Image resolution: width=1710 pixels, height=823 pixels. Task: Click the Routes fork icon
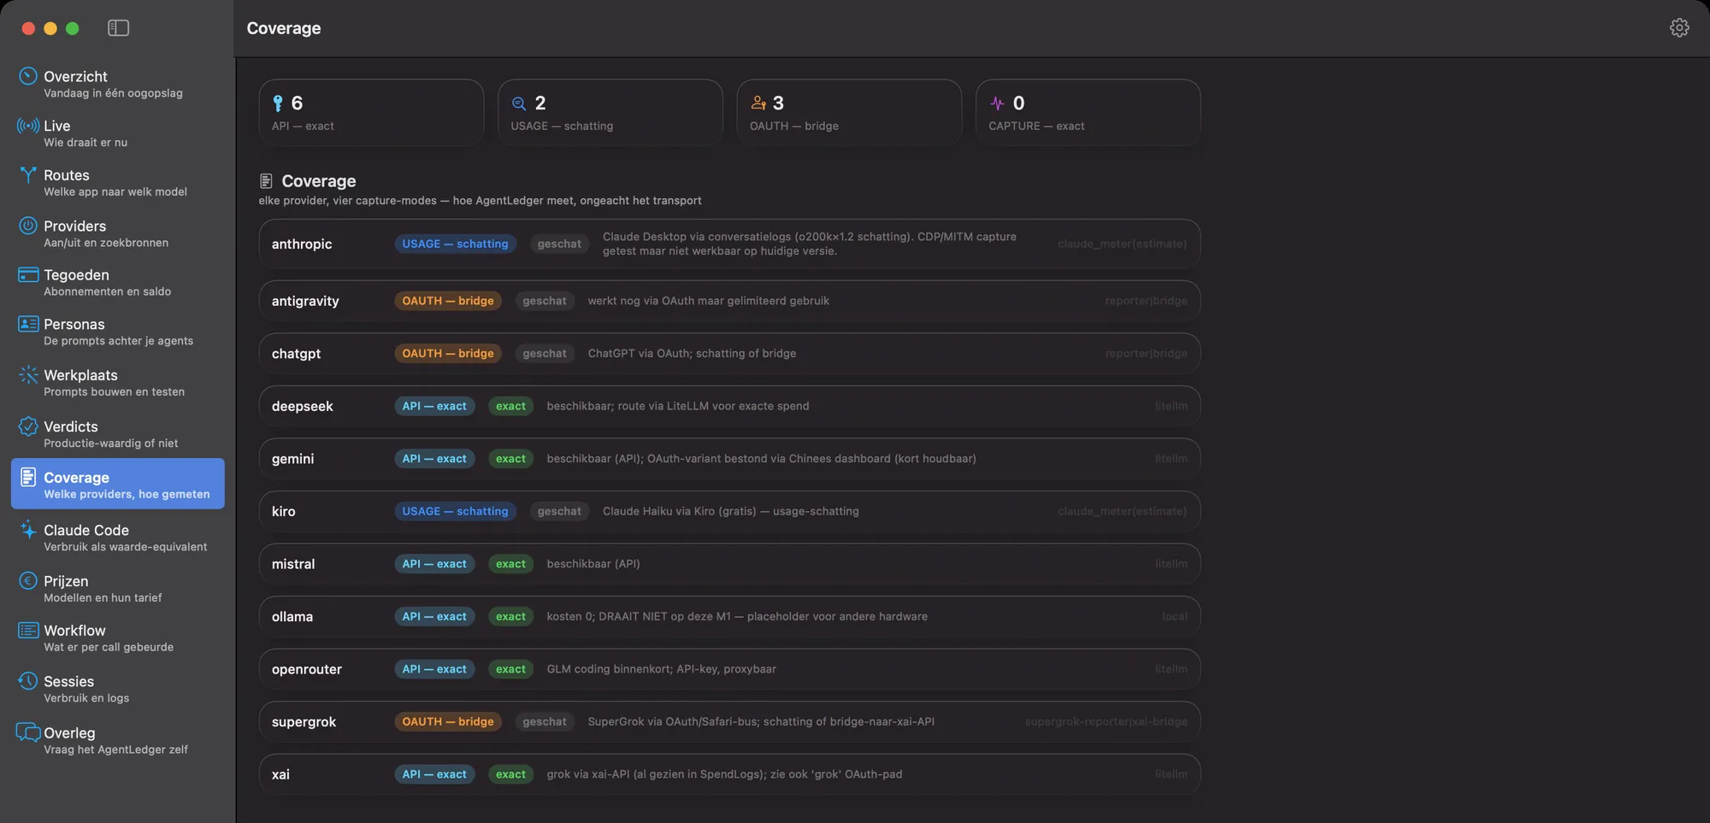pyautogui.click(x=28, y=175)
